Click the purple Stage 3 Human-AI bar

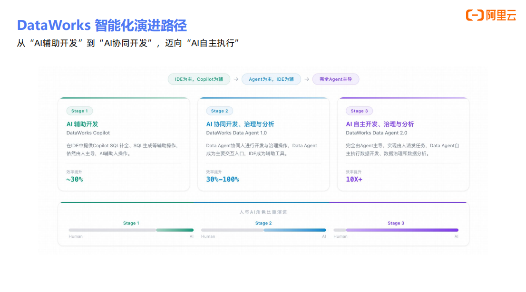[x=396, y=230]
